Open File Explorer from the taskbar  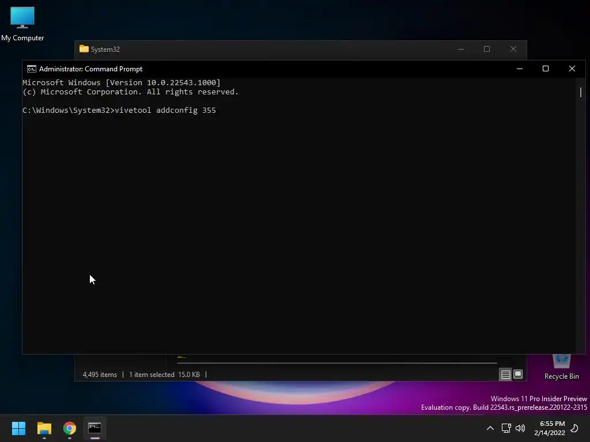coord(44,428)
